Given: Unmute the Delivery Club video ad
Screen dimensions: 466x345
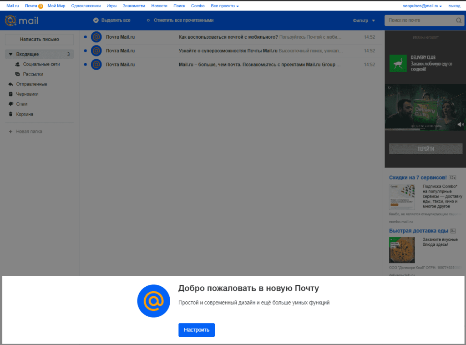Looking at the screenshot, I should point(460,124).
